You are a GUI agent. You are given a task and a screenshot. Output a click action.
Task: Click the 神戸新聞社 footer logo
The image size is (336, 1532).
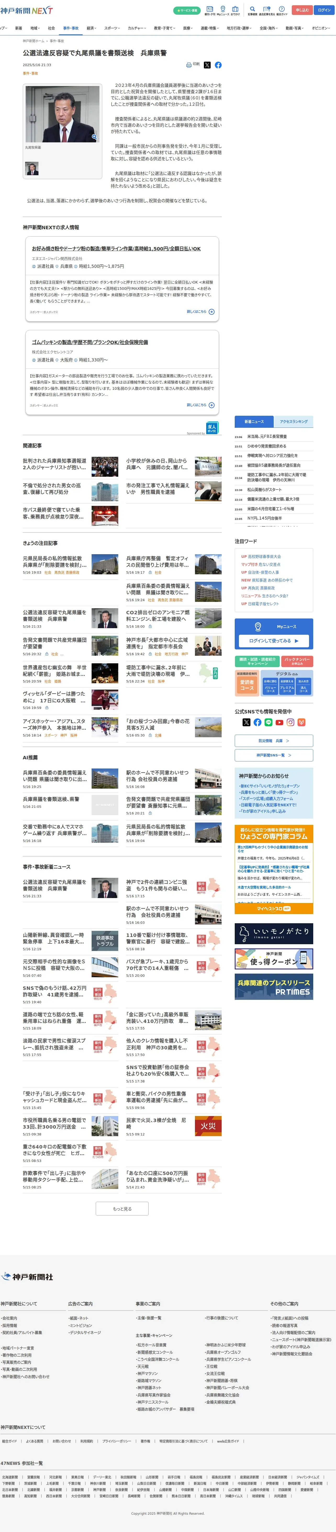pos(27,1277)
